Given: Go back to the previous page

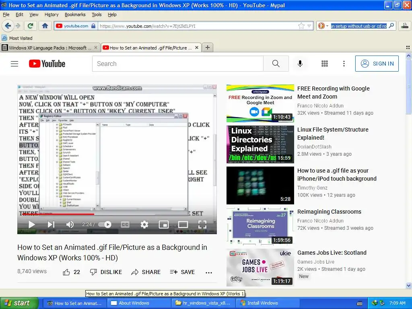Looking at the screenshot, I should pos(8,26).
